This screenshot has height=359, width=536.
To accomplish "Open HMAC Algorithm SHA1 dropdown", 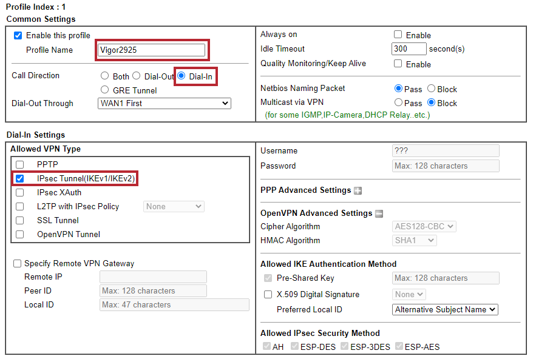I will coord(415,241).
